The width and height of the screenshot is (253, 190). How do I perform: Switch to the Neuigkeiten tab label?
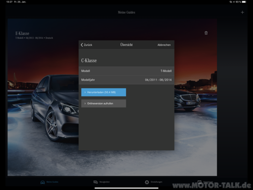click(104, 182)
